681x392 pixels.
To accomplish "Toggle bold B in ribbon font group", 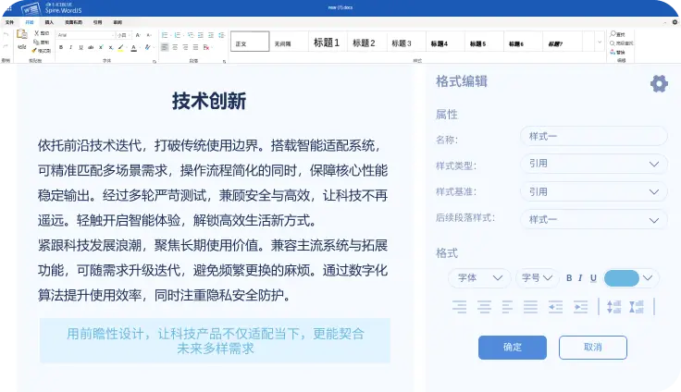I will [x=61, y=47].
